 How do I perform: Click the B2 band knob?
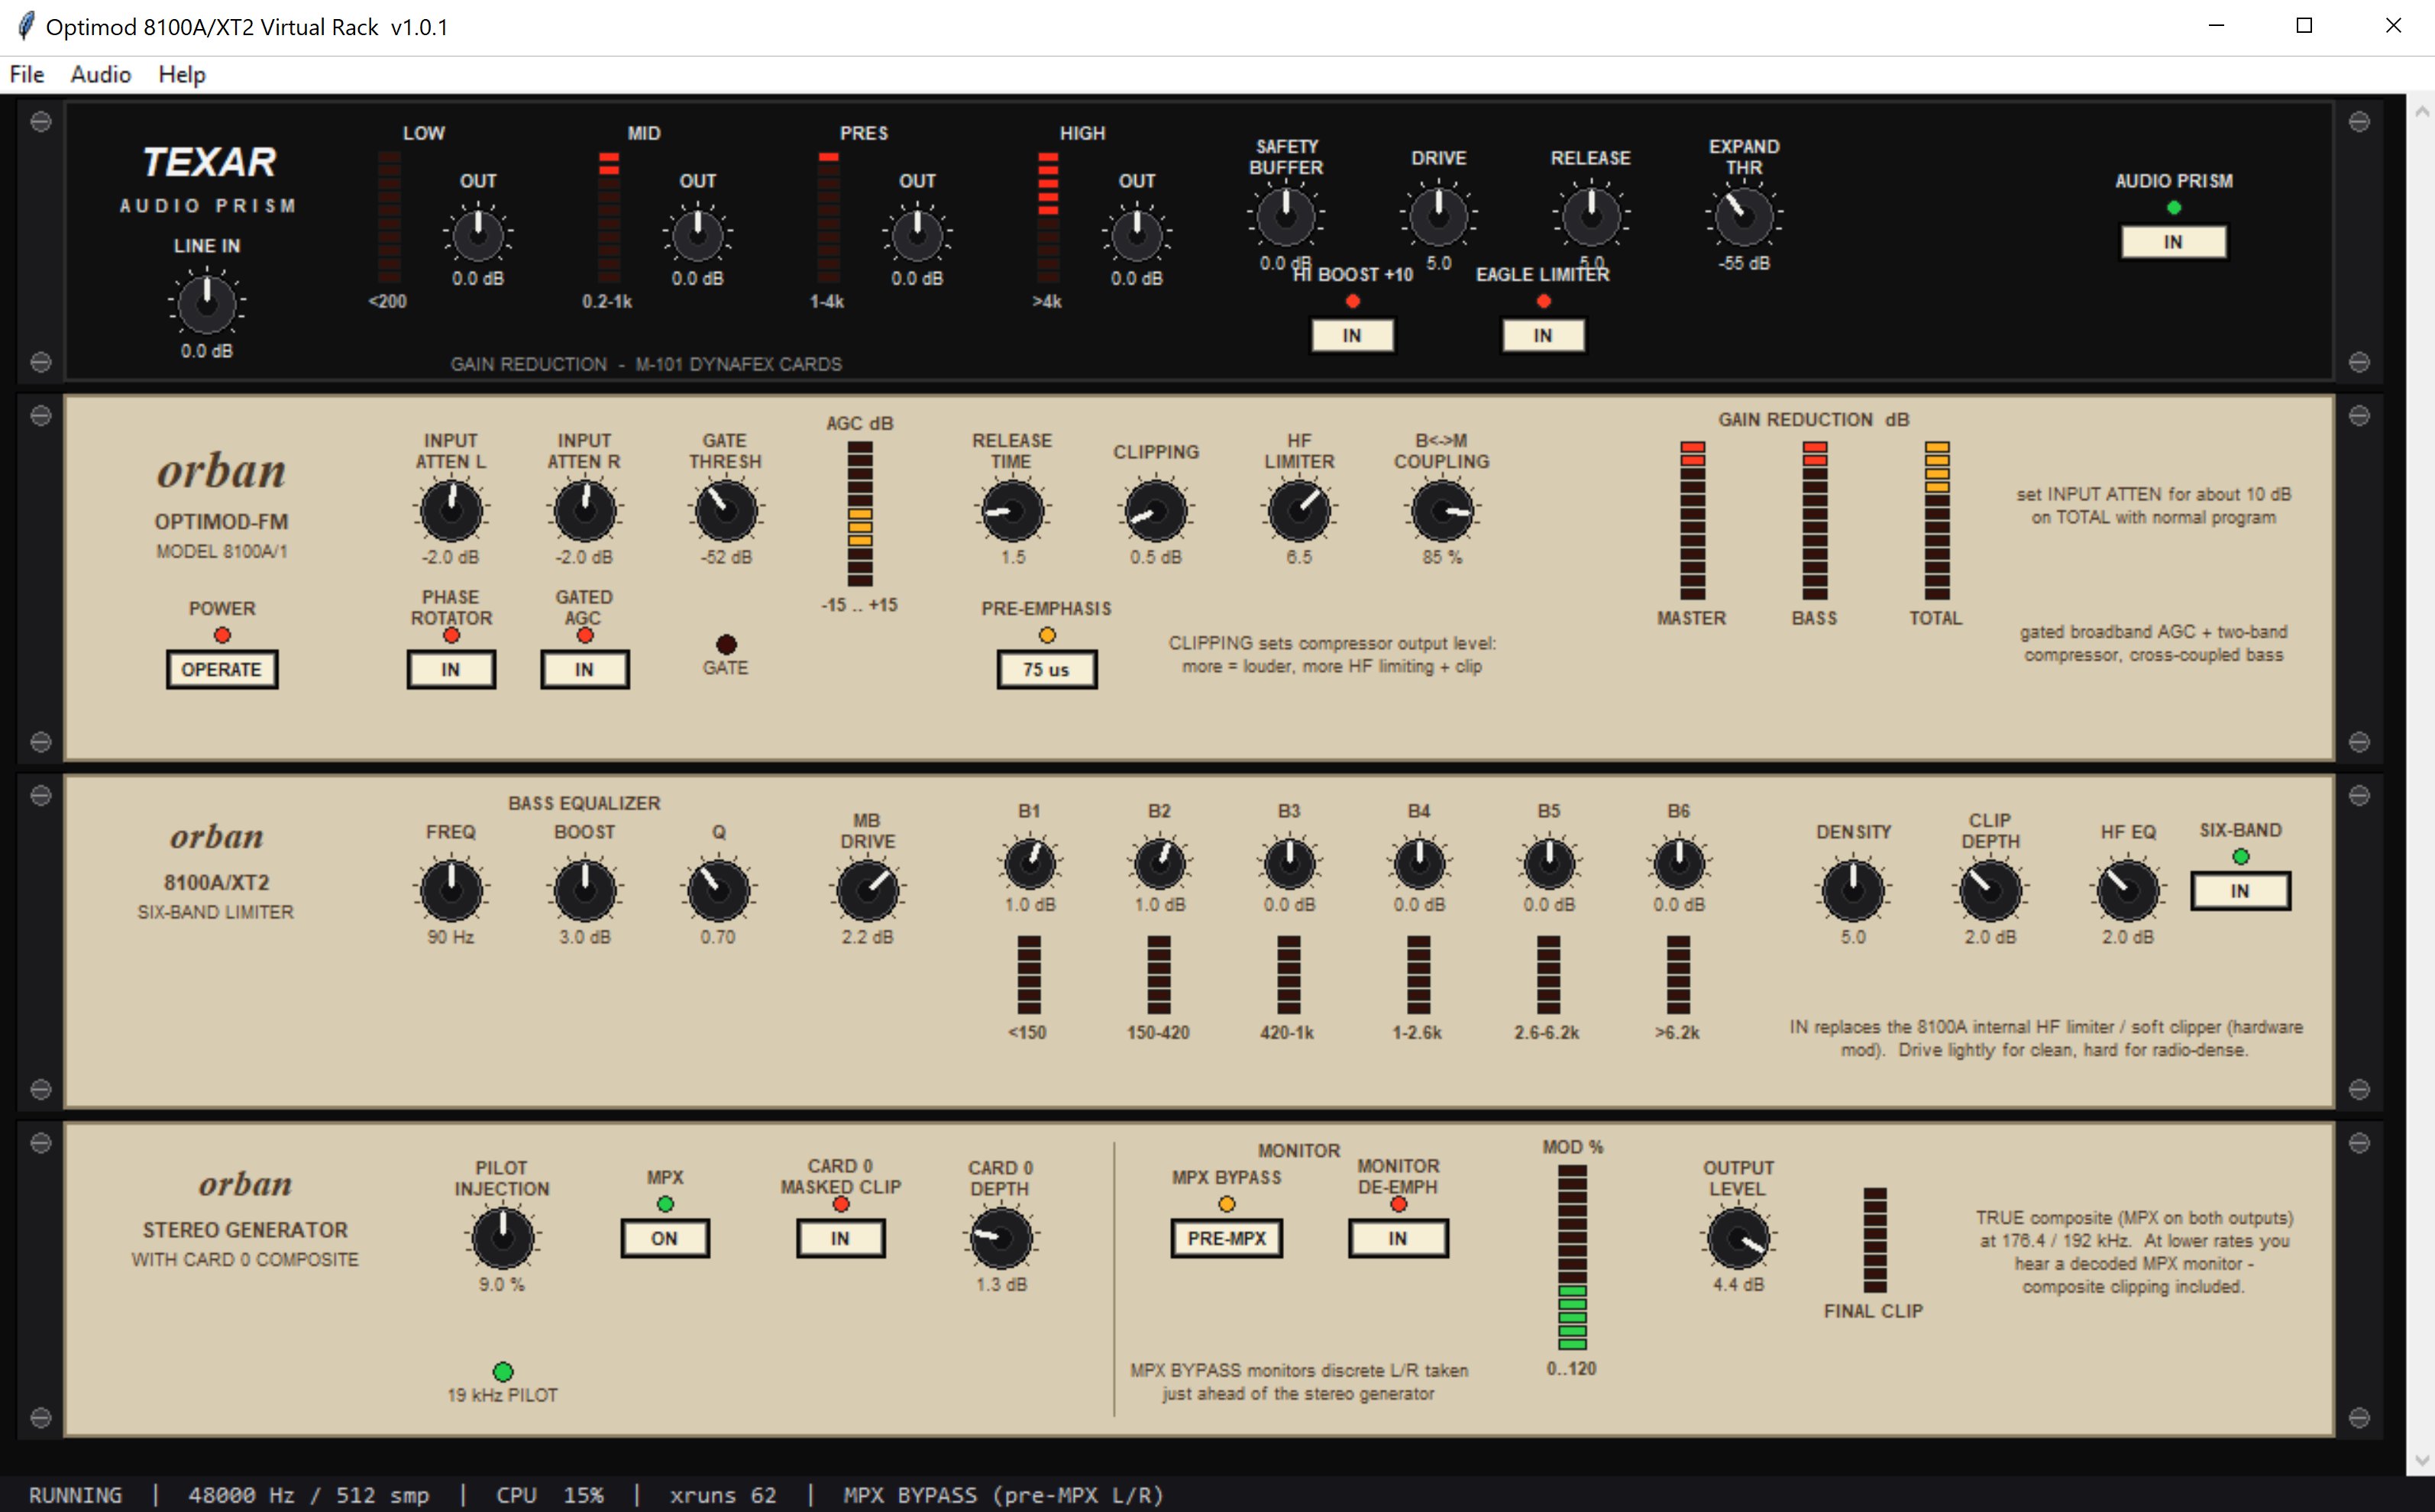pyautogui.click(x=1160, y=864)
